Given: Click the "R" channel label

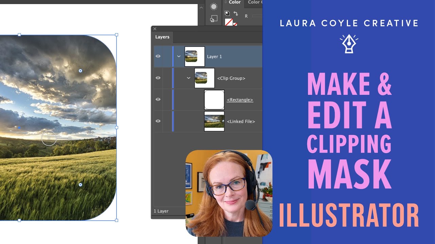Looking at the screenshot, I should coord(246,16).
